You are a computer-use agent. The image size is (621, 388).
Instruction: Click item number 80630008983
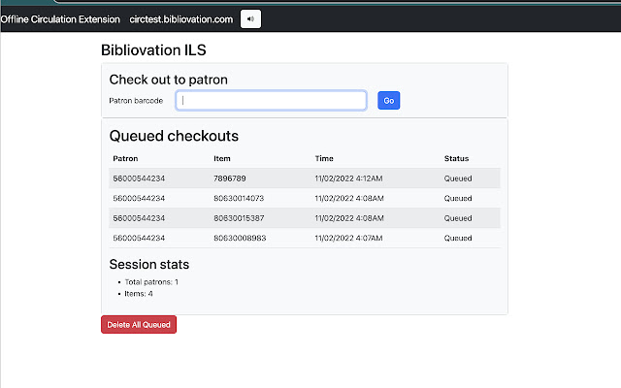[x=240, y=238]
